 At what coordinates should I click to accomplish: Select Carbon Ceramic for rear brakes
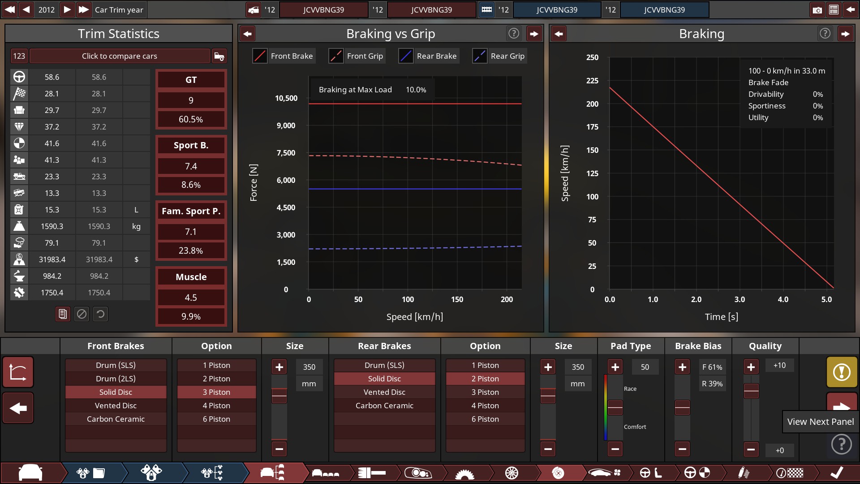[384, 406]
